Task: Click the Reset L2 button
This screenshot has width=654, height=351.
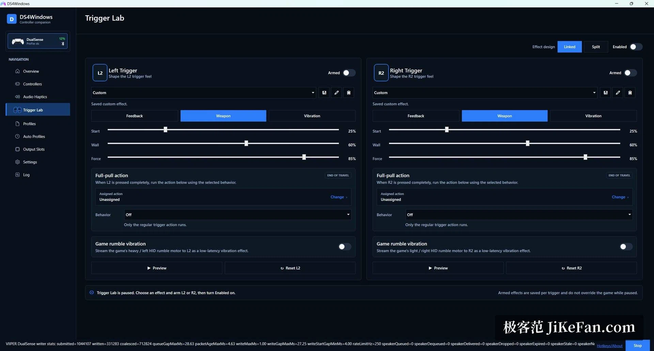Action: coord(290,268)
